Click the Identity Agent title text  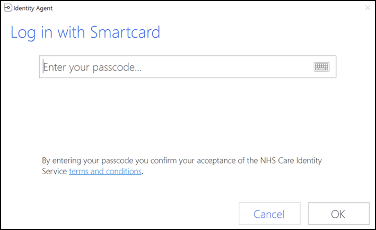[x=33, y=8]
